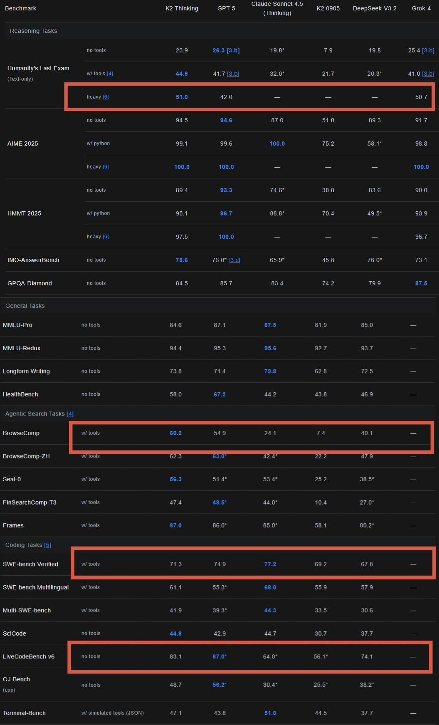
Task: Open the [3.b] footnote beside GPT-5's 26.3
Action: pos(233,50)
